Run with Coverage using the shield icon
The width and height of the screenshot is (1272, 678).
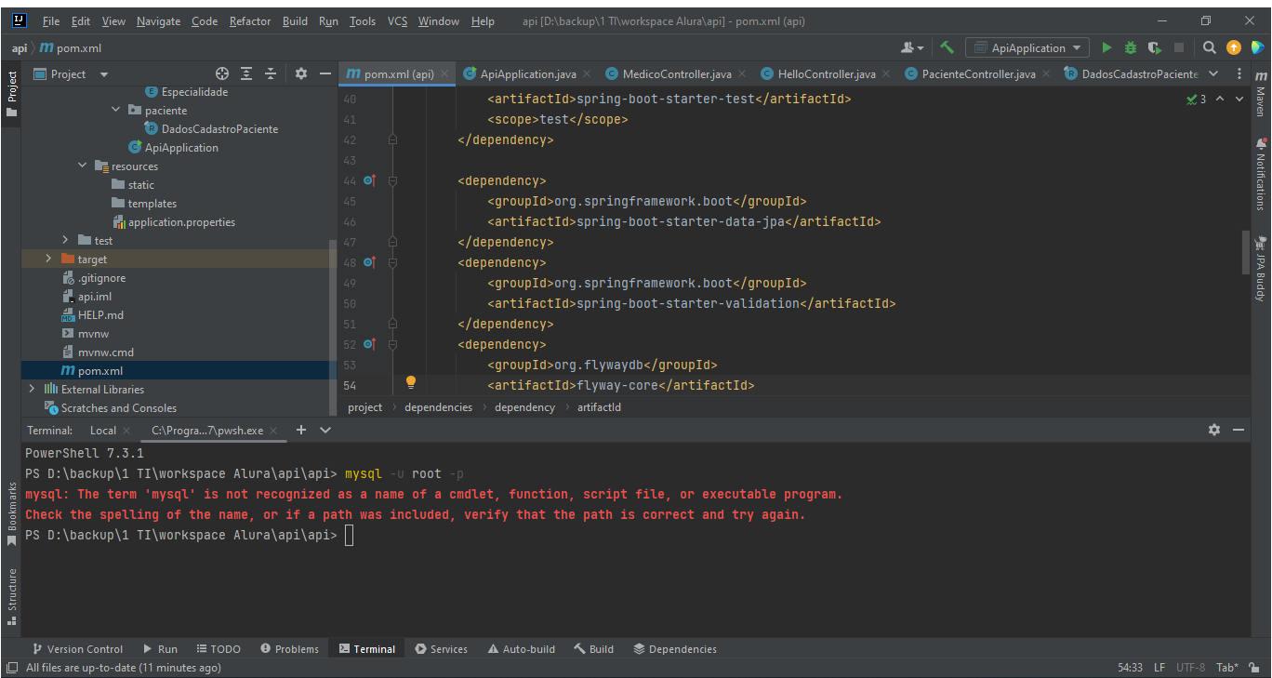click(x=1155, y=47)
